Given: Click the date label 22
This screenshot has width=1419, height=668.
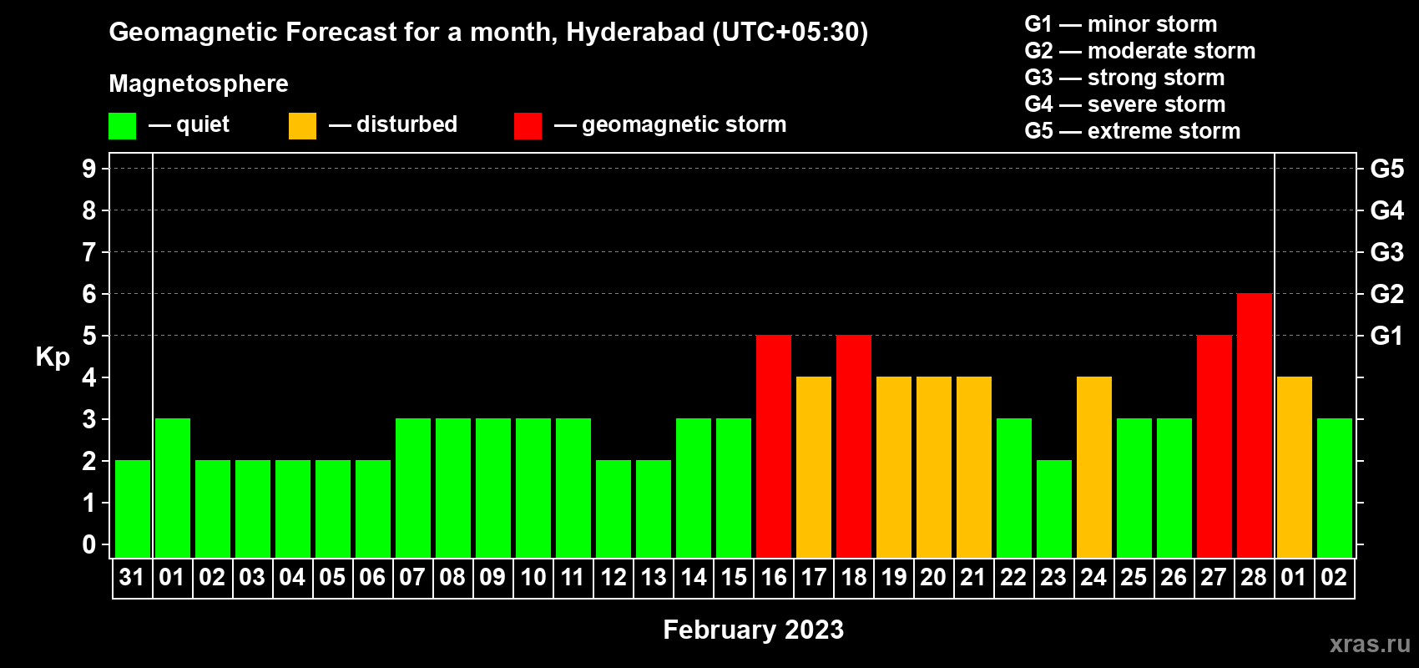Looking at the screenshot, I should click(1013, 578).
